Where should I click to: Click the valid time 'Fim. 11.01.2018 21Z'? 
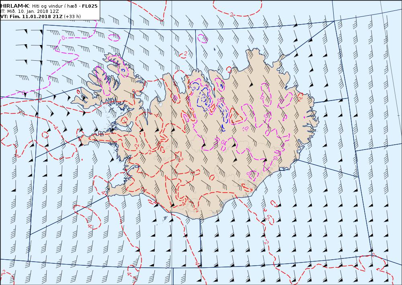click(35, 16)
